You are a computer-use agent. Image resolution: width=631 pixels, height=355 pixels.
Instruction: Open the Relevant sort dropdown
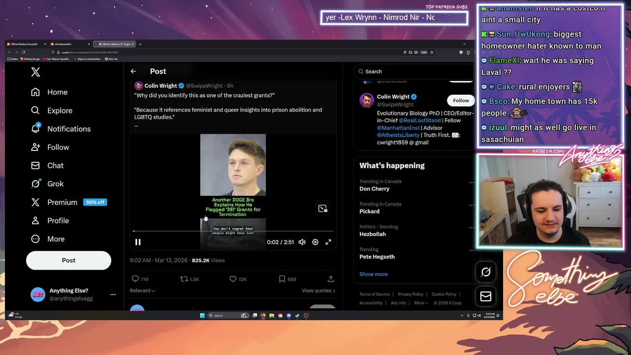(x=142, y=290)
